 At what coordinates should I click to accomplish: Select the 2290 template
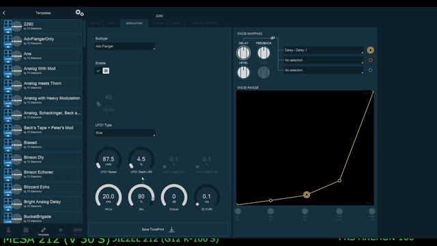[42, 26]
